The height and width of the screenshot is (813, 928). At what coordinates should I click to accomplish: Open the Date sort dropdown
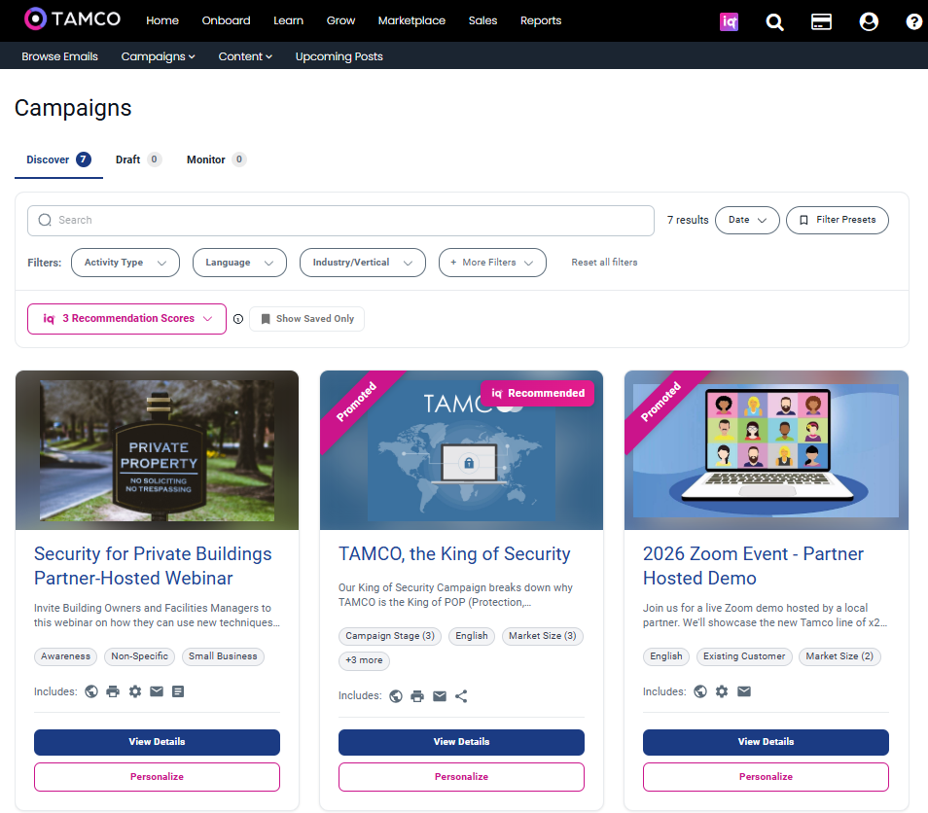coord(747,220)
